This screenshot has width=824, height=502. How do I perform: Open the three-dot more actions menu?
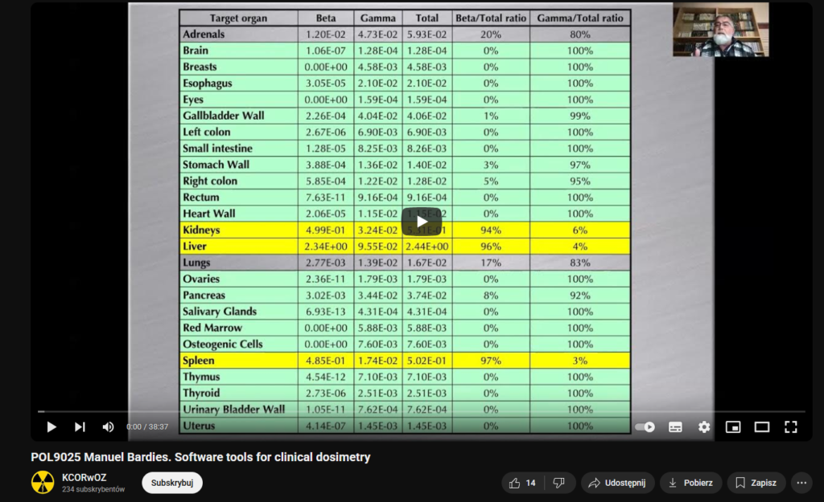801,483
